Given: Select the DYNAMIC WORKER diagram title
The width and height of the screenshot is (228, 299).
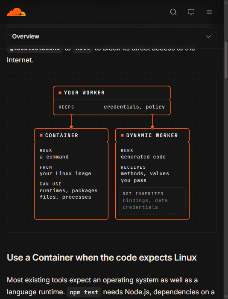Looking at the screenshot, I should pos(152,135).
